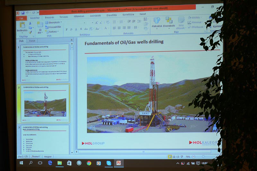Screen dimensions: 257x171
Task: Switch to slide sorter view in status bar
Action: (x=174, y=157)
